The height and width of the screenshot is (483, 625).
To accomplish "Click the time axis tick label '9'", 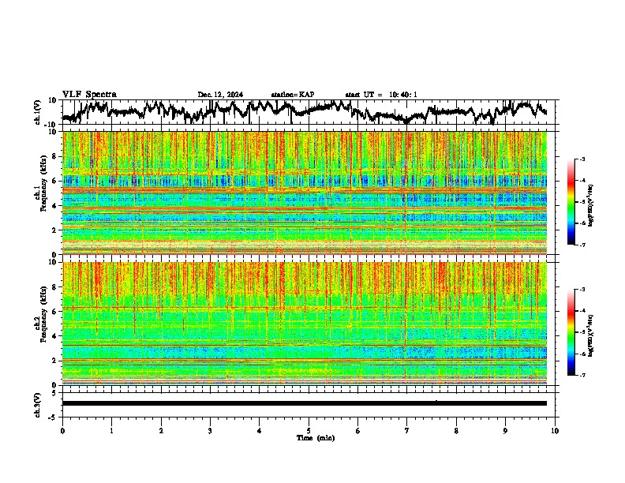I will 505,431.
